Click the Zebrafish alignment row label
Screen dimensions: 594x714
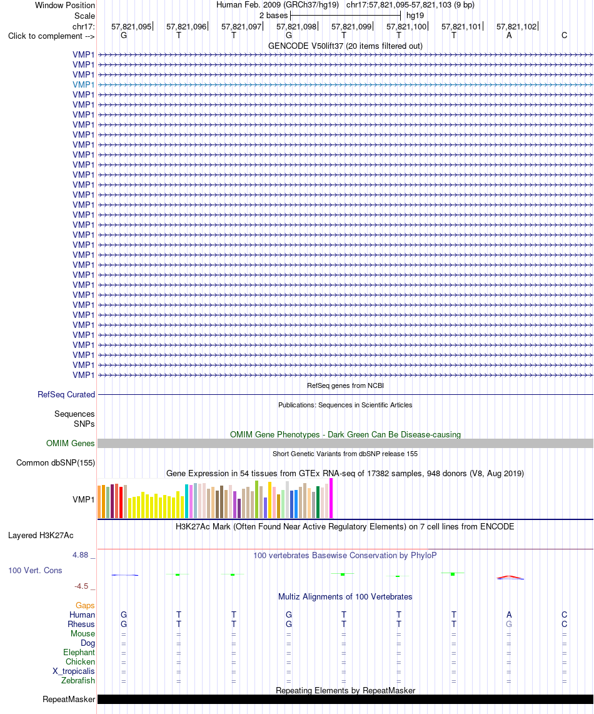tap(78, 681)
